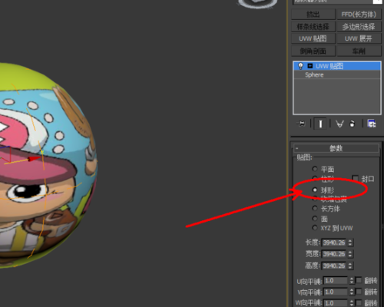This screenshot has width=384, height=307.
Task: Select the 球形 mapping radio button
Action: [x=315, y=190]
